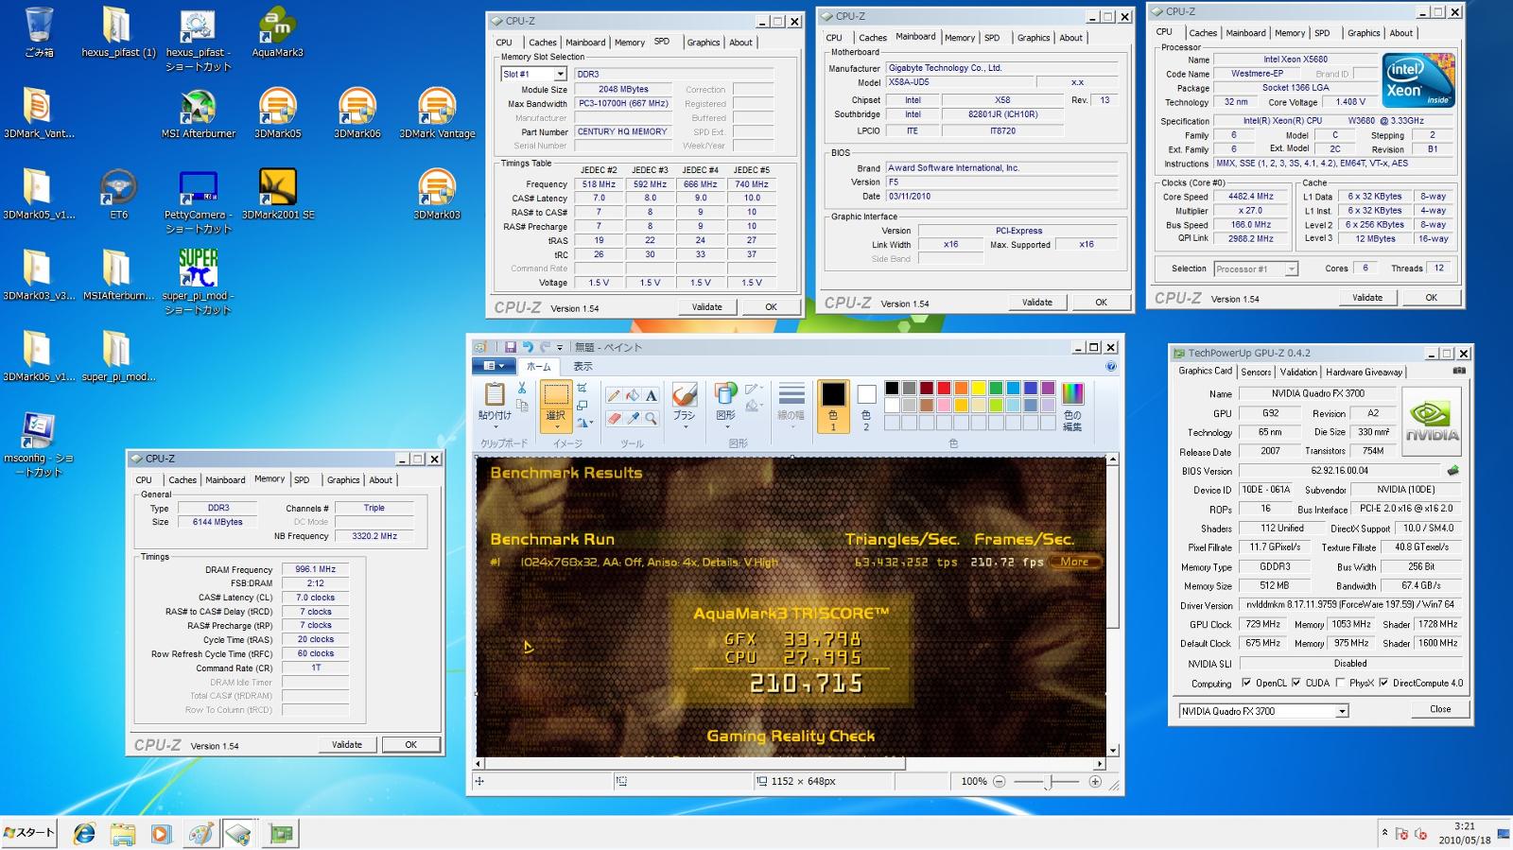This screenshot has width=1513, height=850.
Task: Launch Internet Explorer from the taskbar
Action: [x=84, y=833]
